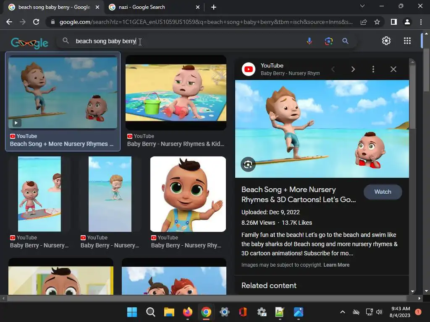
Task: Open a new browser tab
Action: [214, 7]
